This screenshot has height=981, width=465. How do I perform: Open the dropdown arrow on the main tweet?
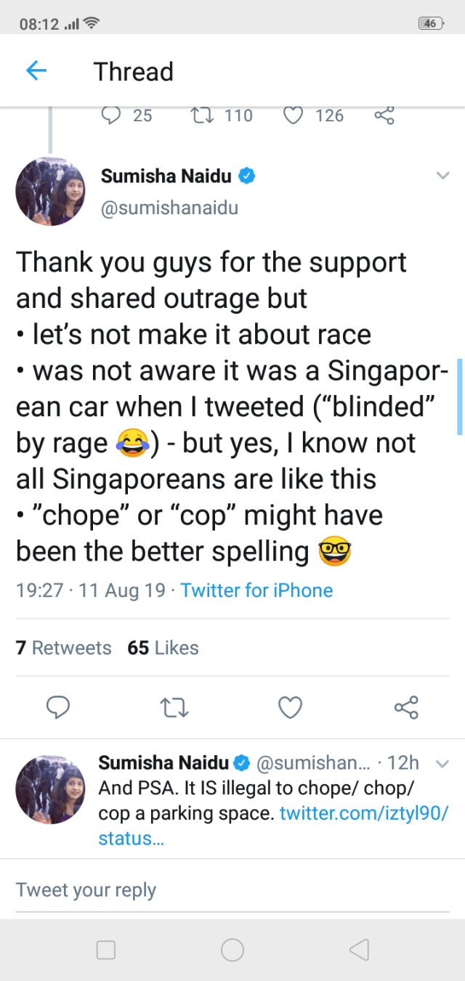[442, 176]
